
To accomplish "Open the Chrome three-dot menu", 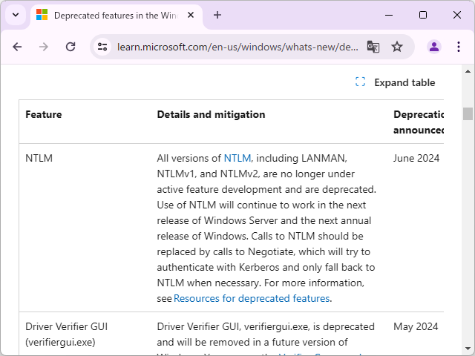I will point(458,47).
